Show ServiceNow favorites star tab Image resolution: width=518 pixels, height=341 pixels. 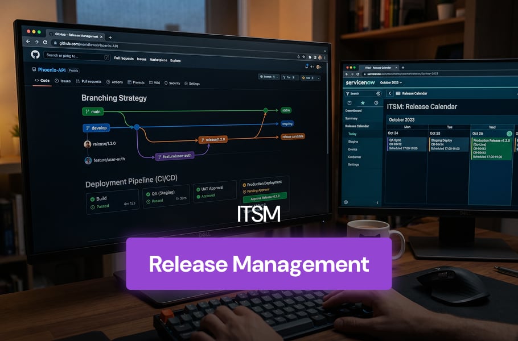tap(363, 103)
